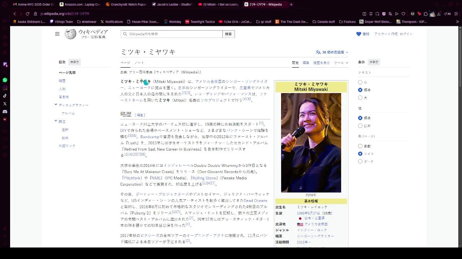This screenshot has width=462, height=259.
Task: Switch to Amazon.com Laptop browser tab
Action: pyautogui.click(x=79, y=4)
